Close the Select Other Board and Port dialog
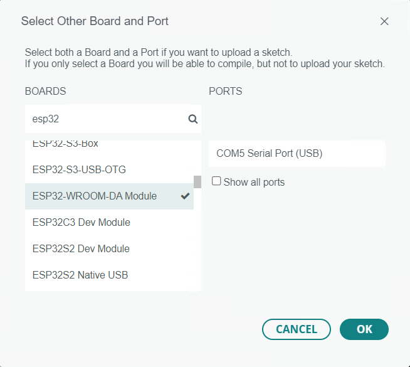The width and height of the screenshot is (410, 367). (x=384, y=21)
